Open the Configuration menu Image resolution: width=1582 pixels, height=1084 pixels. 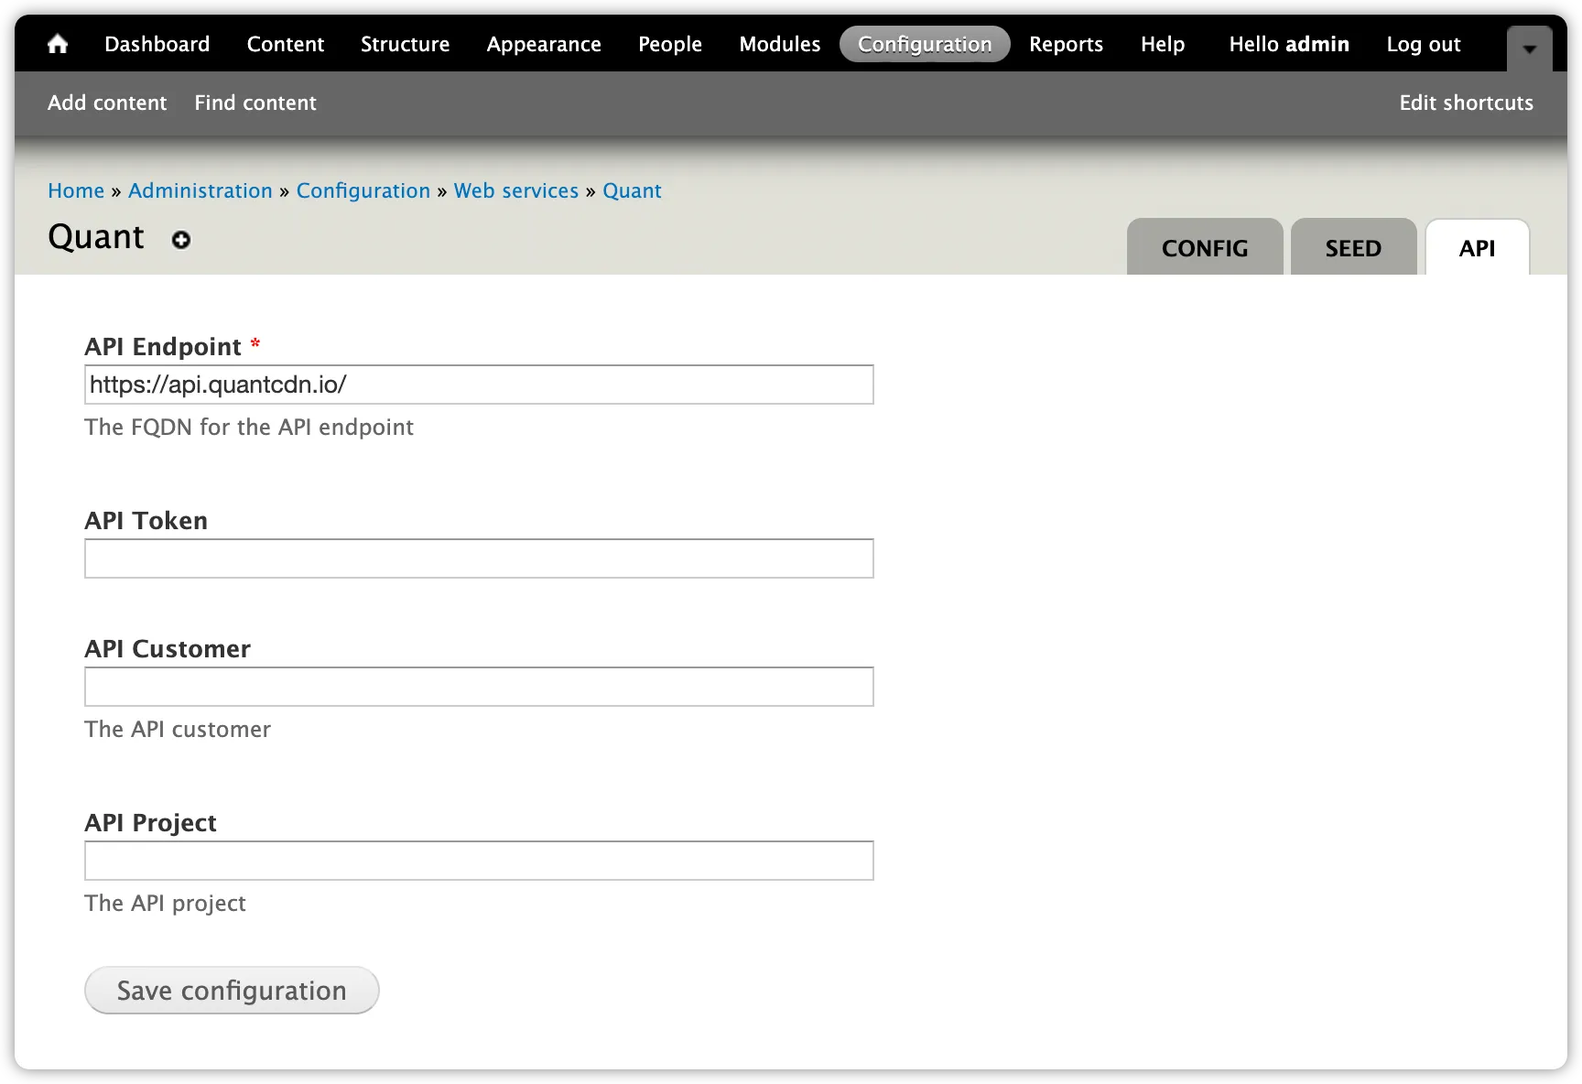(x=924, y=43)
